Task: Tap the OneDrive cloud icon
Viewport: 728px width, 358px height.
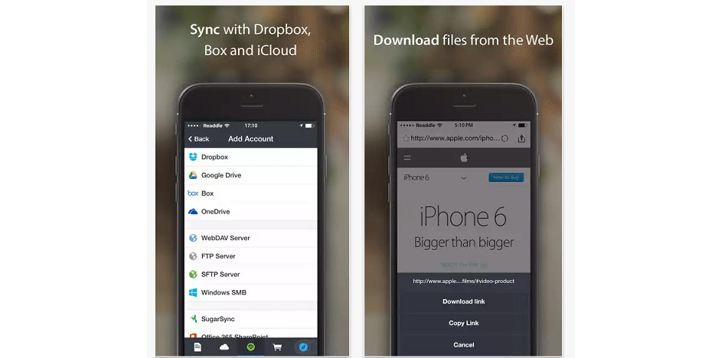Action: 193,211
